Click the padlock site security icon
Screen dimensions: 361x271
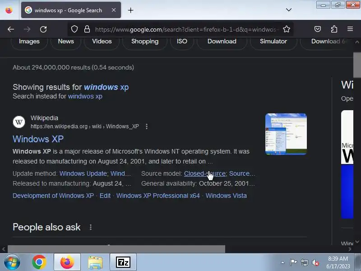[x=87, y=29]
